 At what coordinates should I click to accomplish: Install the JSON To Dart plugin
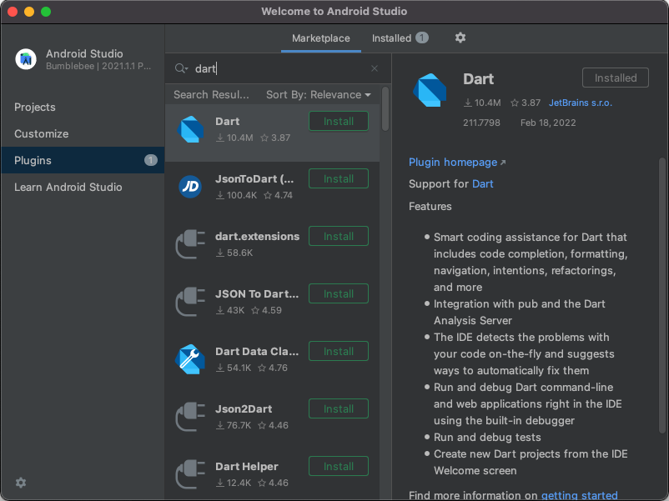(x=339, y=293)
